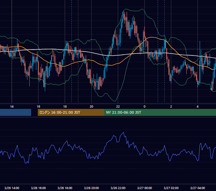
Task: Click the '20' hour label on time axis
Action: (91, 107)
